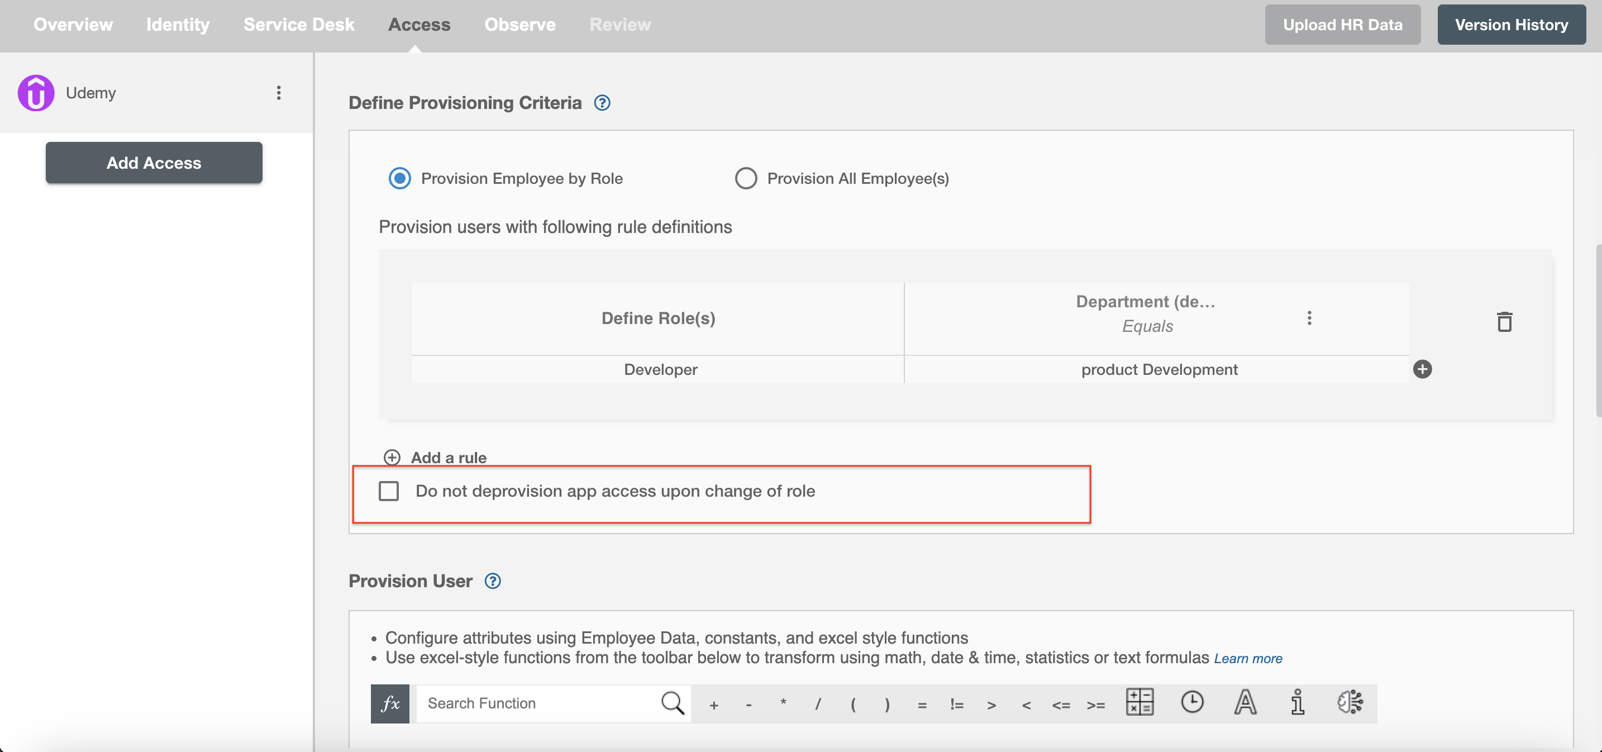
Task: Open the text formulas letter A icon
Action: click(x=1245, y=702)
